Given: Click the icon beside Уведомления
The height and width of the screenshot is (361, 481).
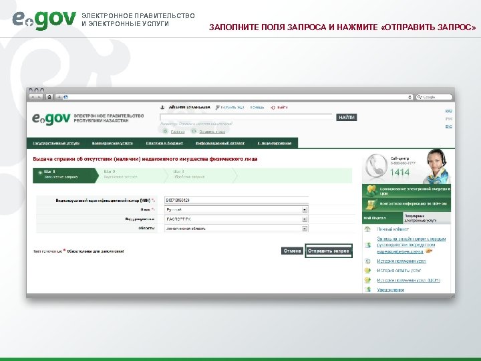Looking at the screenshot, I should coord(367,289).
